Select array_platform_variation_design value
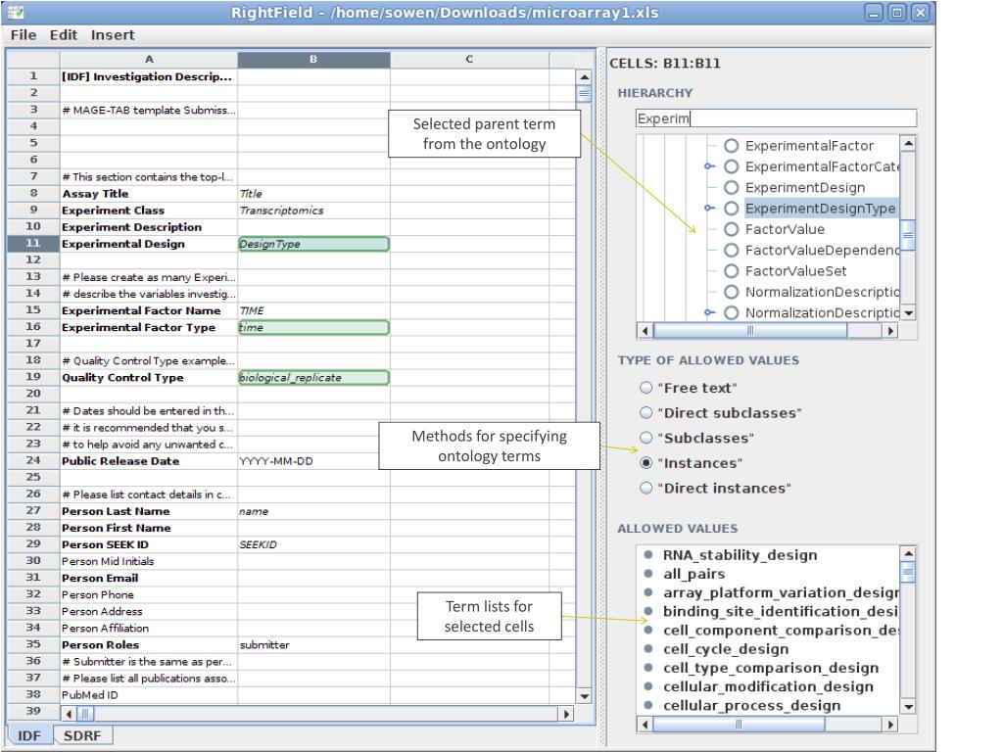 (x=781, y=592)
